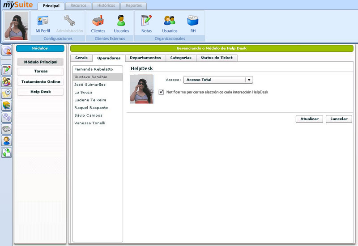Uncheck the Notificarme por correo electrónico checkbox
Image resolution: width=358 pixels, height=246 pixels.
pyautogui.click(x=162, y=92)
